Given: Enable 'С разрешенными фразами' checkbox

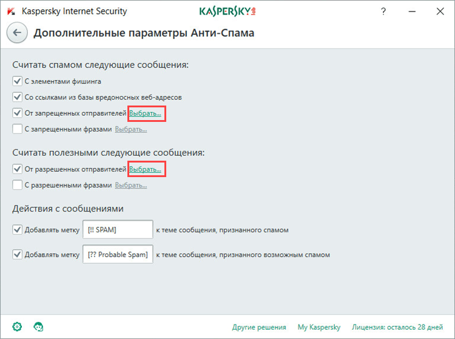Looking at the screenshot, I should tap(18, 185).
